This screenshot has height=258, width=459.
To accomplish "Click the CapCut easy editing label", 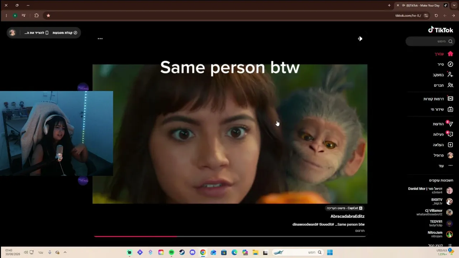I will [345, 208].
